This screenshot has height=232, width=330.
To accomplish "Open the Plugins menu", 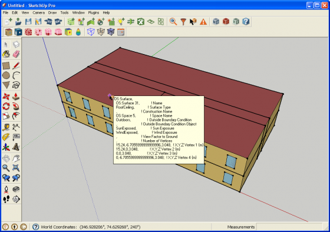I will tap(94, 12).
